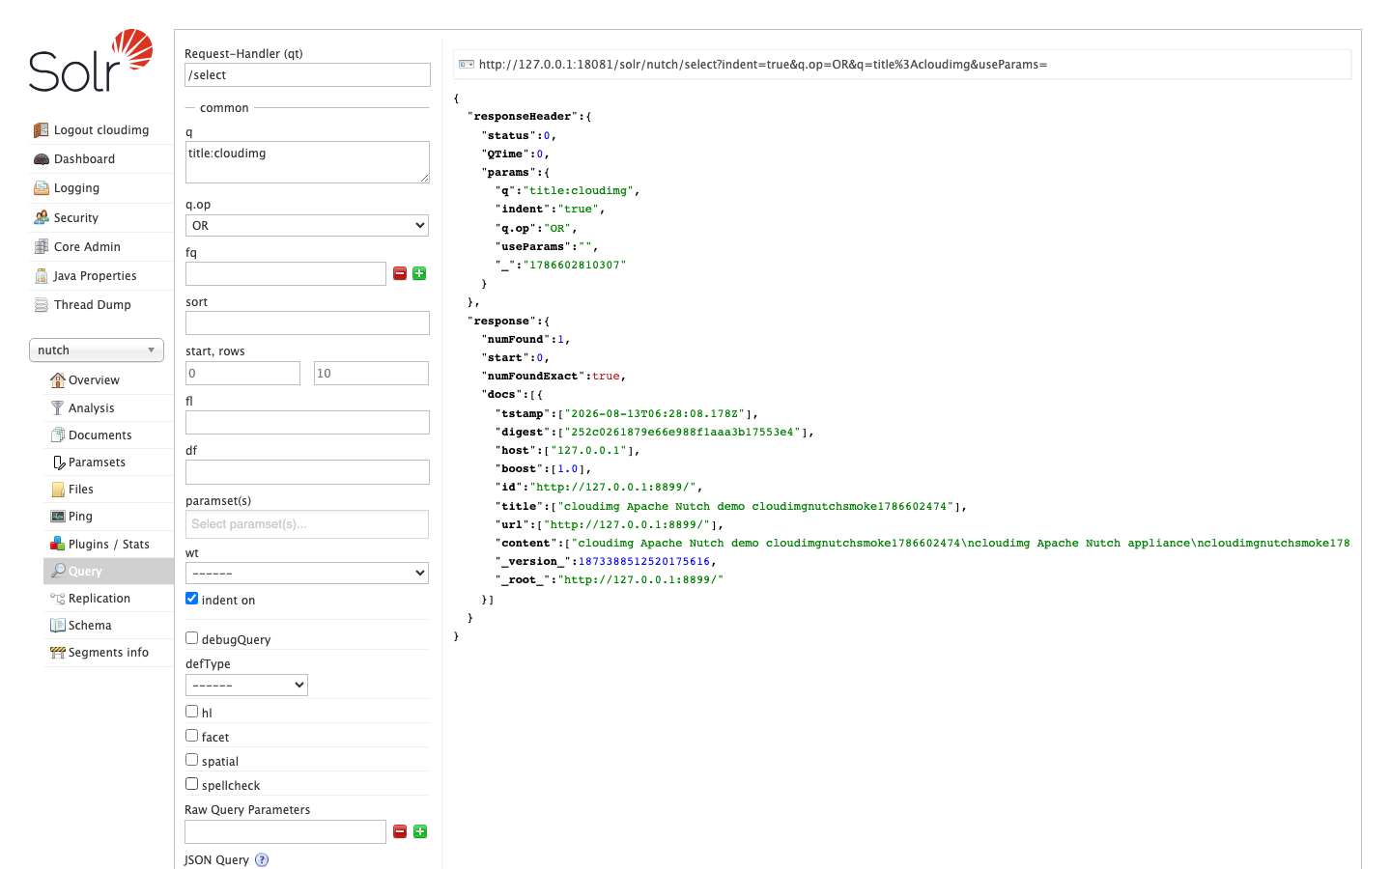The width and height of the screenshot is (1391, 869).
Task: Enable the debugQuery checkbox
Action: point(191,638)
